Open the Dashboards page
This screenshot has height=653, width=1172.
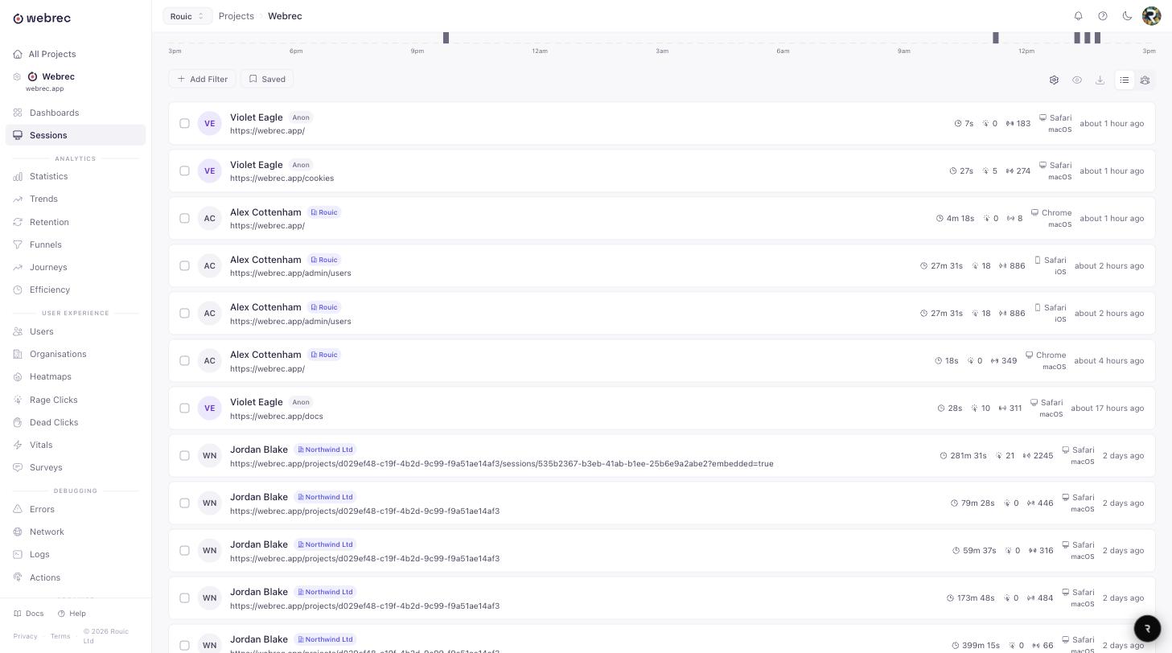click(54, 113)
